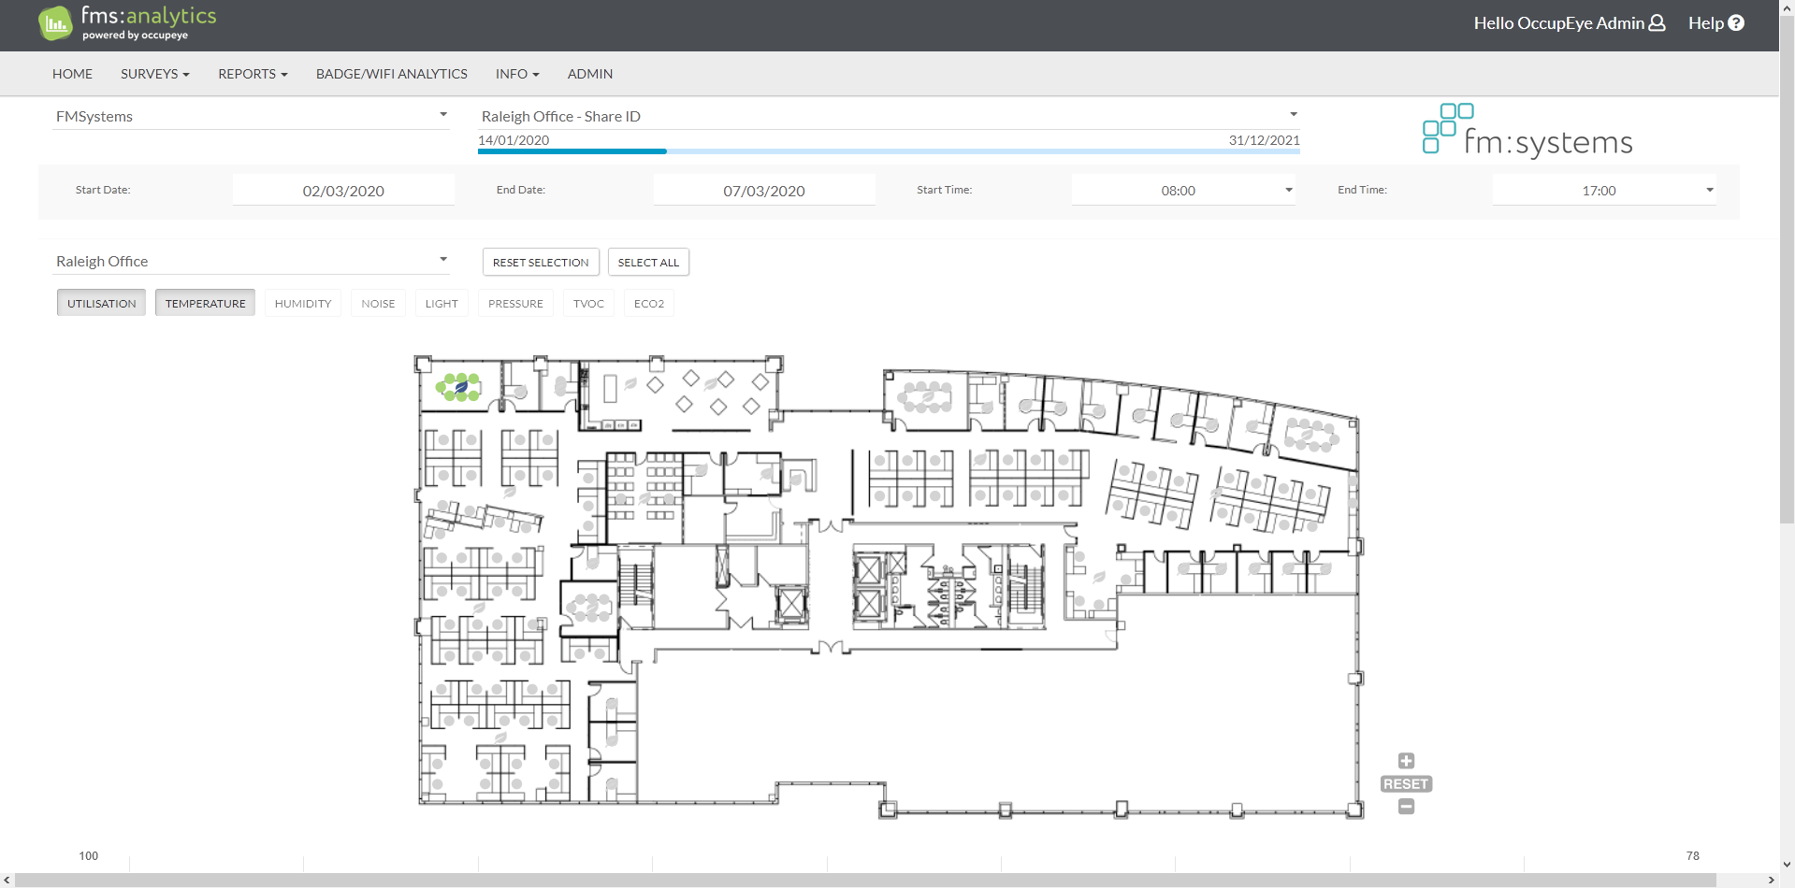Click the chart axis value 78

[1692, 855]
